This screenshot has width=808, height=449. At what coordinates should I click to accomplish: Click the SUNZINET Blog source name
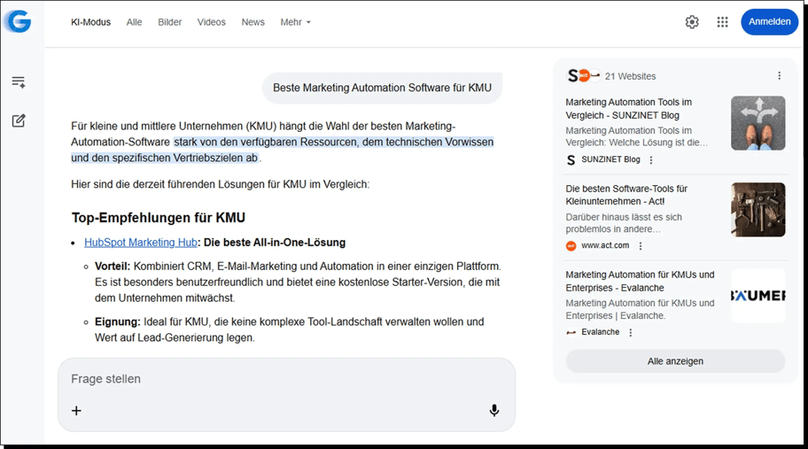610,159
